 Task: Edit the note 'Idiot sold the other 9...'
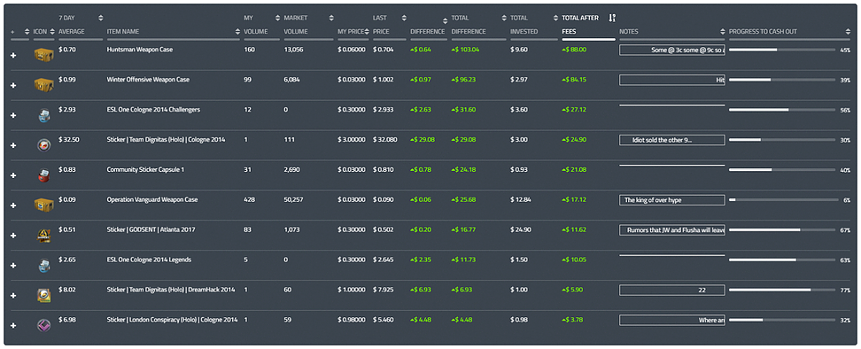coord(672,140)
